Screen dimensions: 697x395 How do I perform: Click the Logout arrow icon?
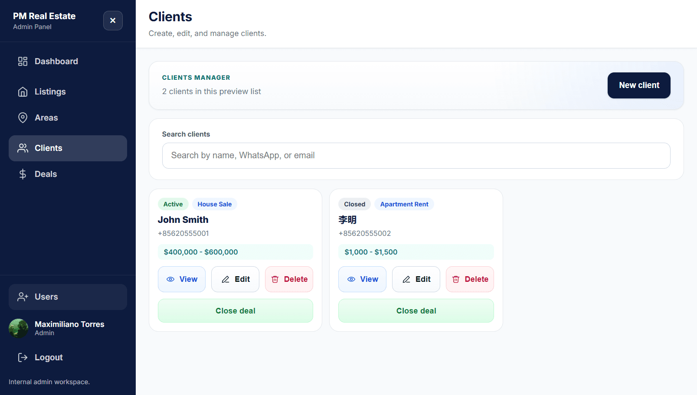(23, 357)
